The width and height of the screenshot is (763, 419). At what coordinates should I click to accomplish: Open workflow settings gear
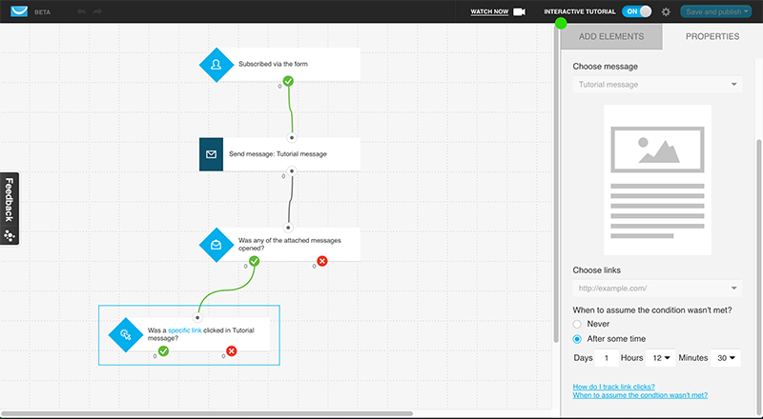(666, 11)
